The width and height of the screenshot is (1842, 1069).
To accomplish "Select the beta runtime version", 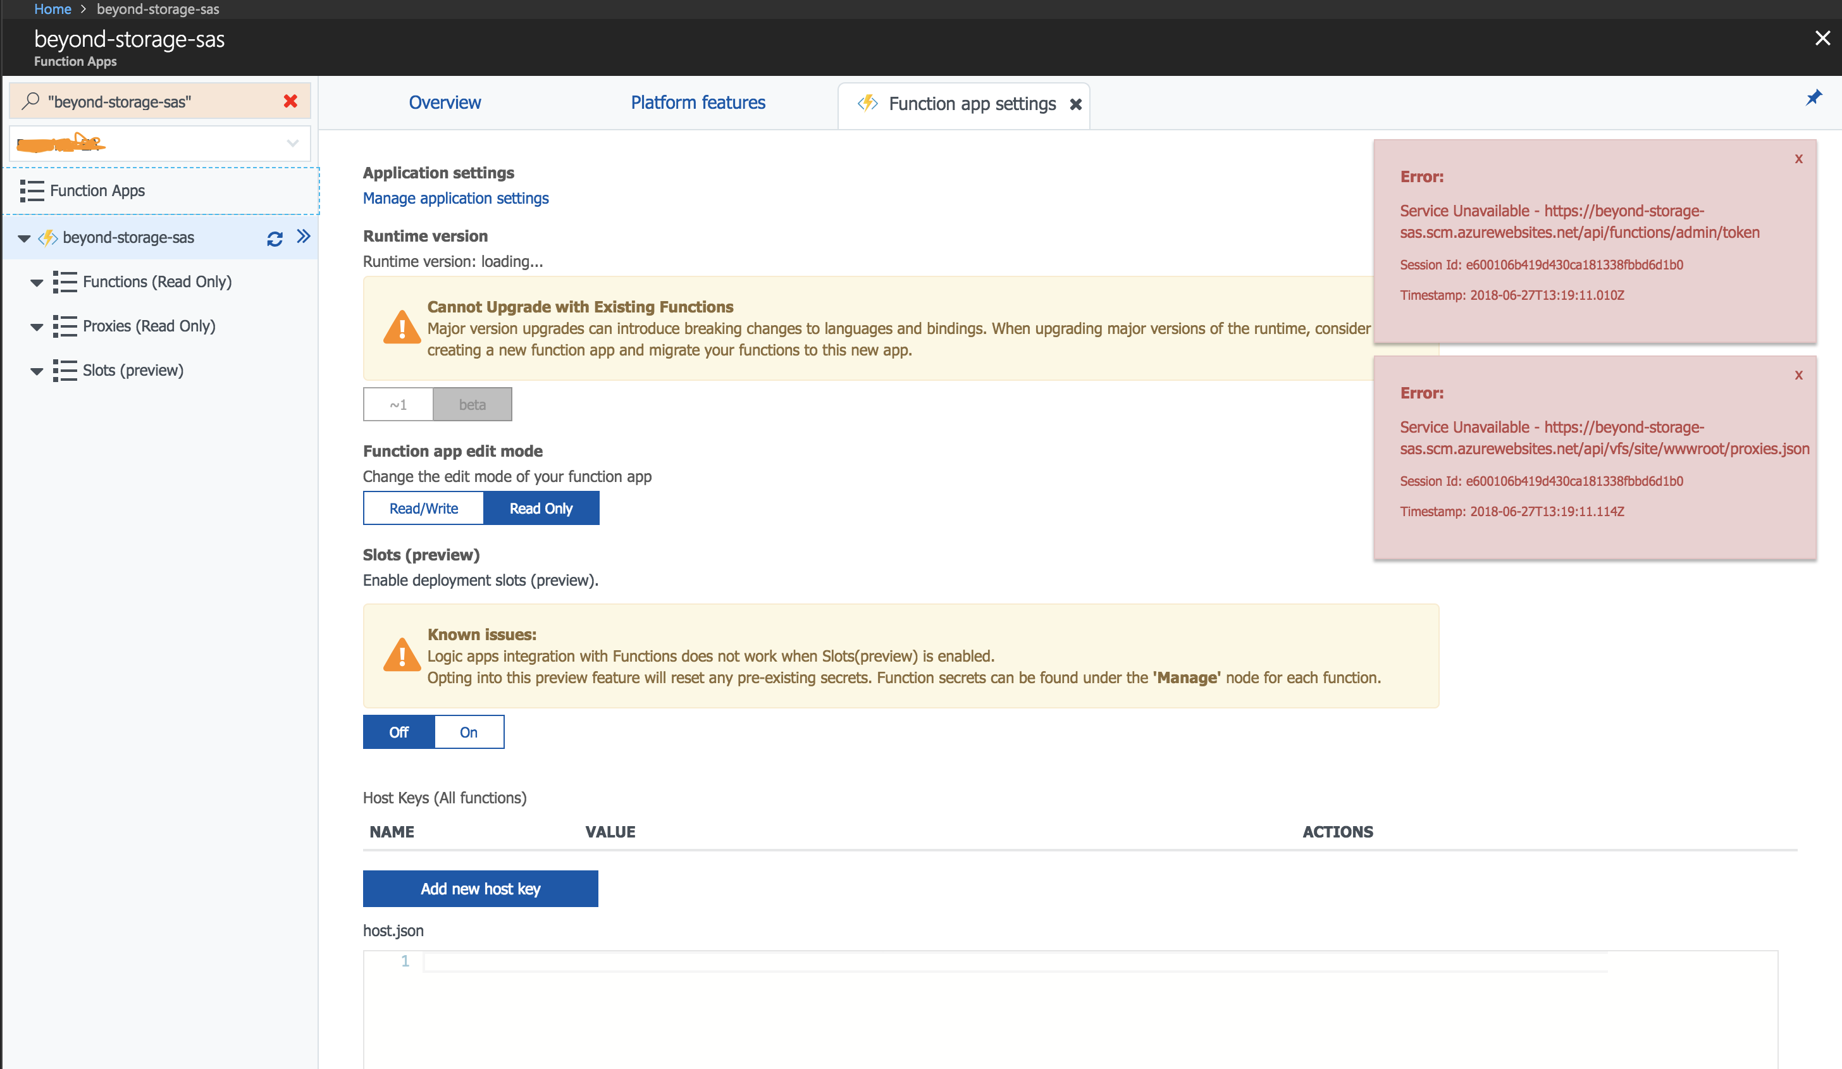I will point(471,404).
